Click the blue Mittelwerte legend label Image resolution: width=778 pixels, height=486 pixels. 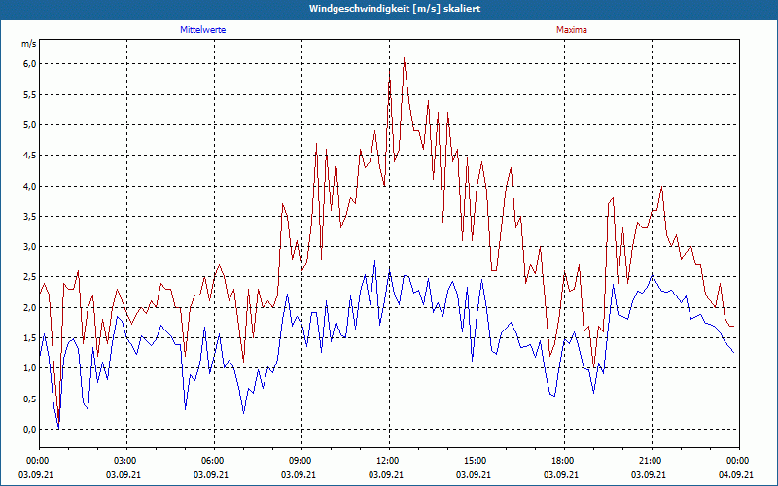pos(203,30)
